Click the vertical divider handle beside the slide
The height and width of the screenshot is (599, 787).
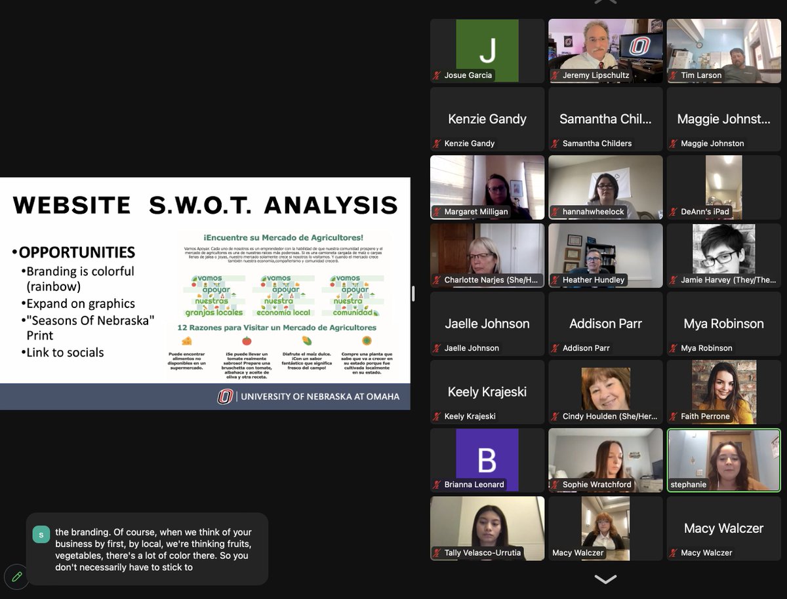coord(413,294)
